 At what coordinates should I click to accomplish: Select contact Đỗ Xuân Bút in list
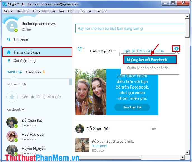37,122
